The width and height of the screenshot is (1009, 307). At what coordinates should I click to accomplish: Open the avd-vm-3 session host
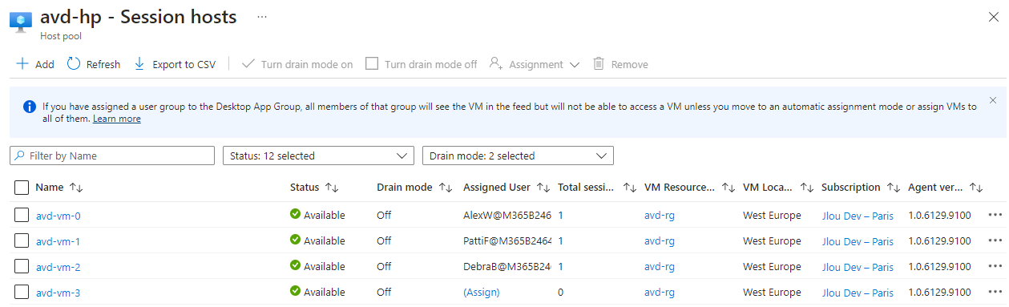coord(58,293)
